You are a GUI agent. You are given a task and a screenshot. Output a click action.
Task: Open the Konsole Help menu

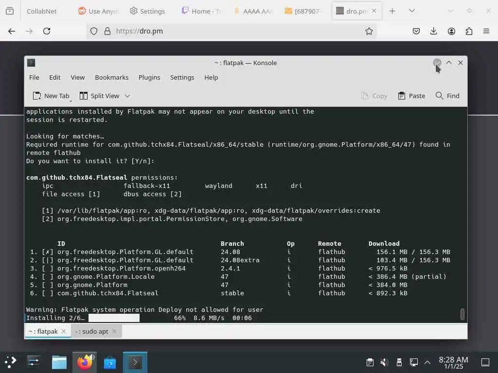pos(211,77)
